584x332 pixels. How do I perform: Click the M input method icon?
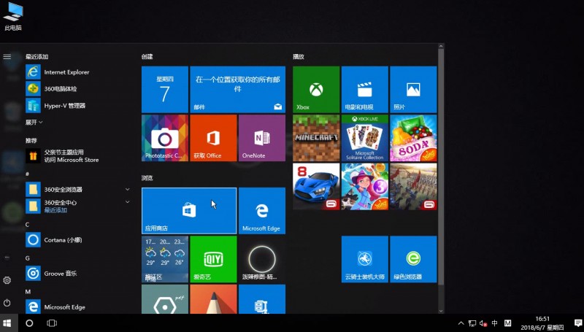(x=507, y=323)
